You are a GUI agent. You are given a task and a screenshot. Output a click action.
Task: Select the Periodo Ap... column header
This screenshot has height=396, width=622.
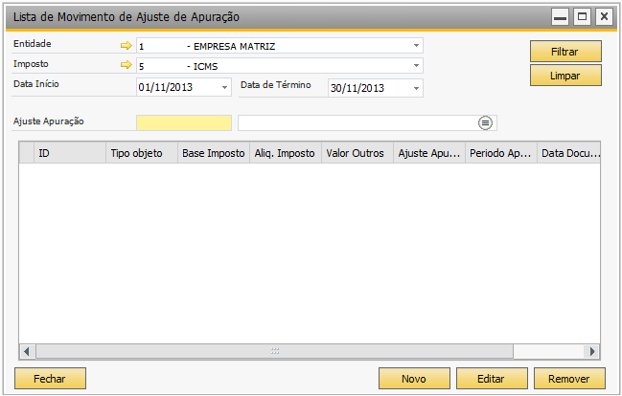(x=500, y=153)
